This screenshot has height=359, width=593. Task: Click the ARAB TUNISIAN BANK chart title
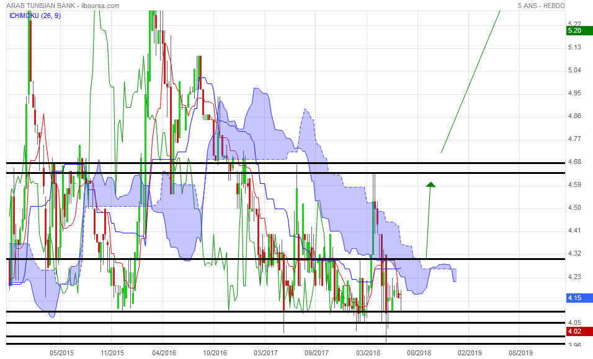point(63,6)
